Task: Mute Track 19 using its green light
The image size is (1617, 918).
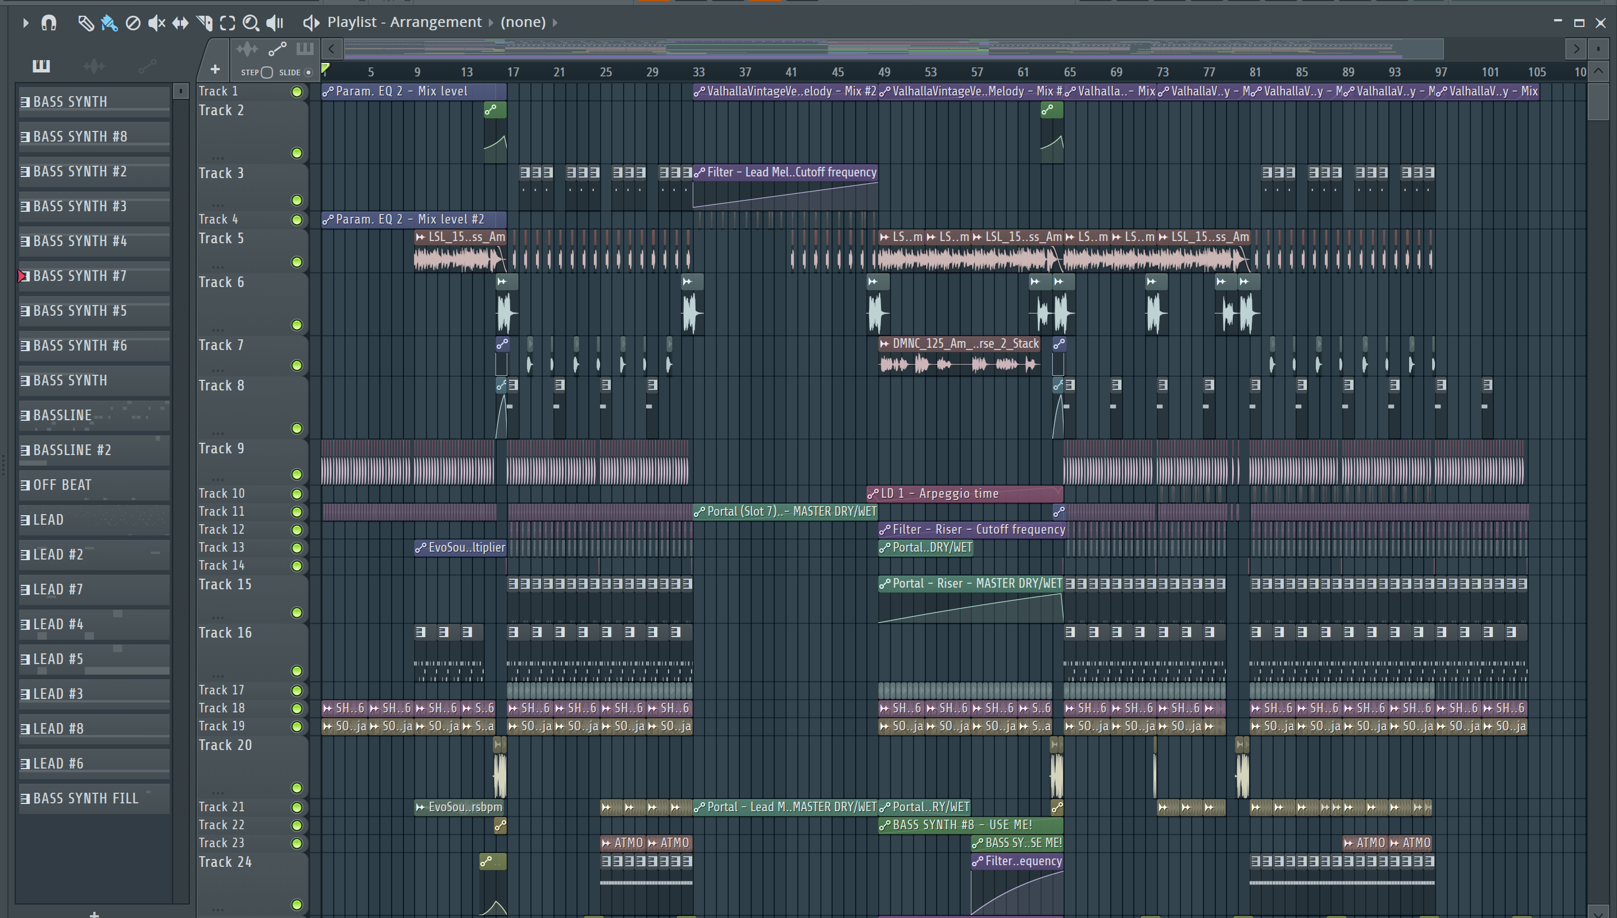Action: point(297,726)
